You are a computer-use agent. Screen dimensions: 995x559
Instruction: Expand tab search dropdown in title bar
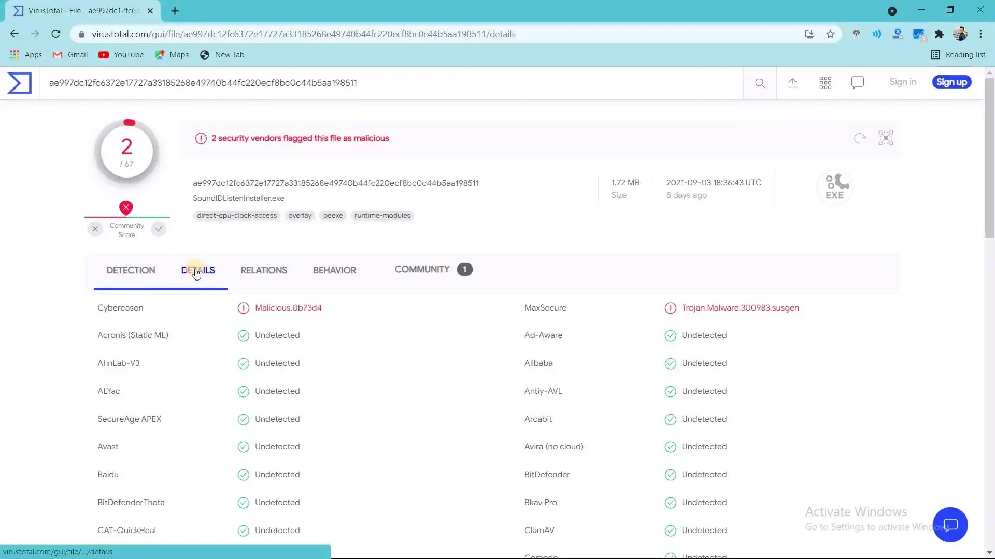(x=892, y=11)
